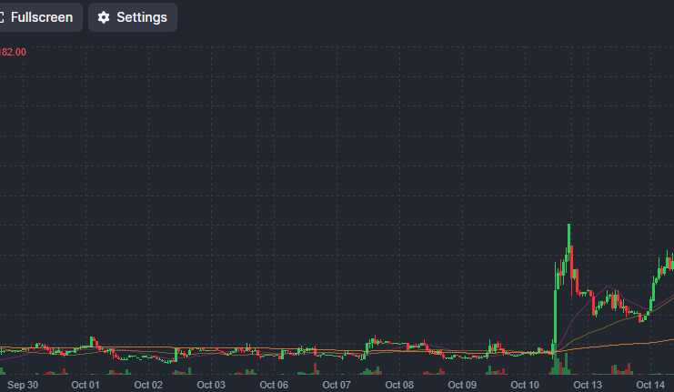Choose Oct 08 on the date axis
This screenshot has height=392, width=674.
tap(399, 385)
